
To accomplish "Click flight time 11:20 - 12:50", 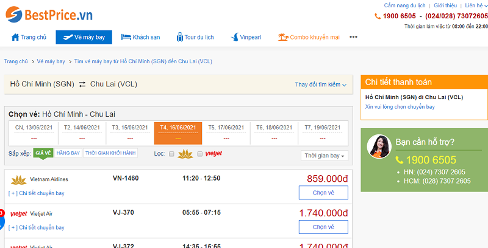I will [x=201, y=178].
